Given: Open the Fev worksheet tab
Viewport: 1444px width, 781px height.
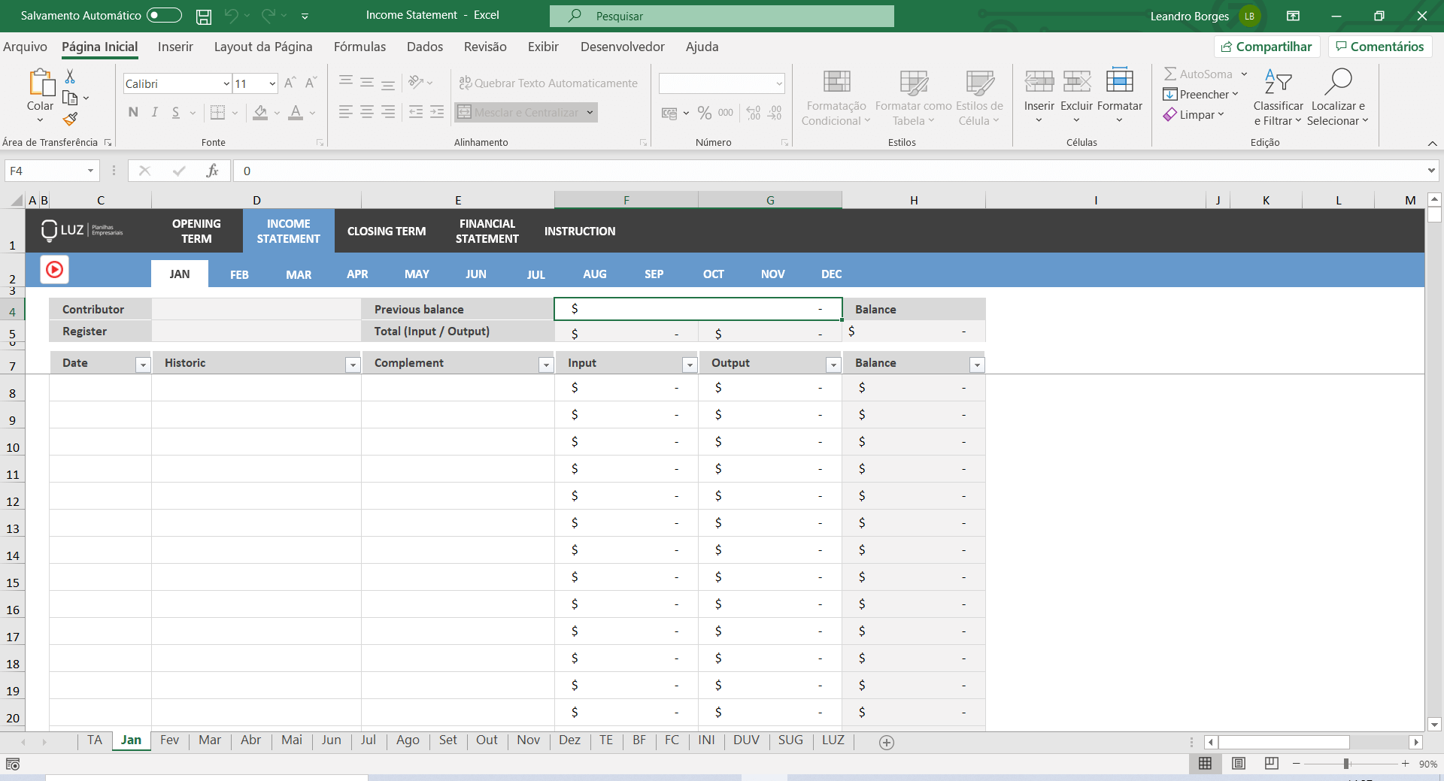Looking at the screenshot, I should 169,740.
